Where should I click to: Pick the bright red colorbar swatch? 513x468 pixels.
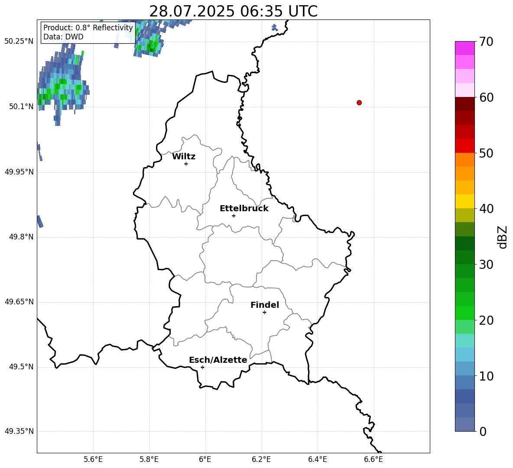(x=465, y=146)
